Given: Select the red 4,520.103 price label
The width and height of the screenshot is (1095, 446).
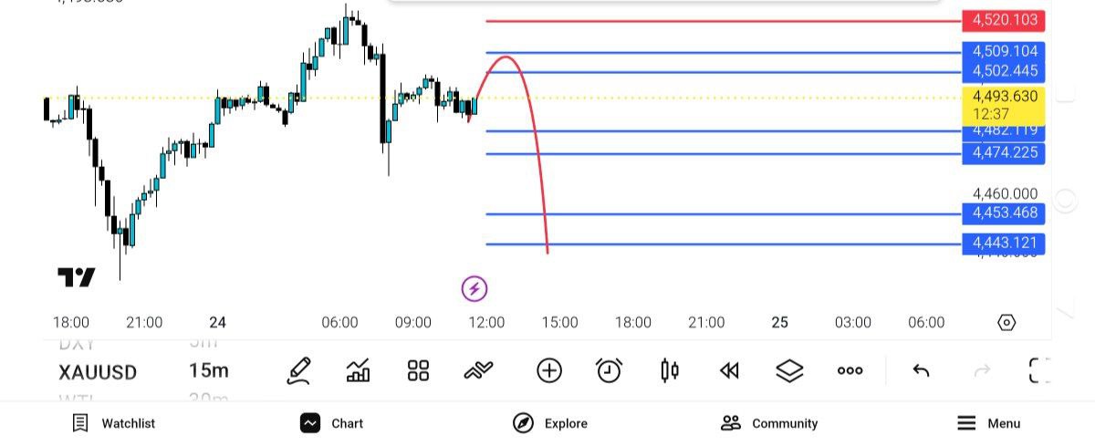Looking at the screenshot, I should (x=1004, y=20).
